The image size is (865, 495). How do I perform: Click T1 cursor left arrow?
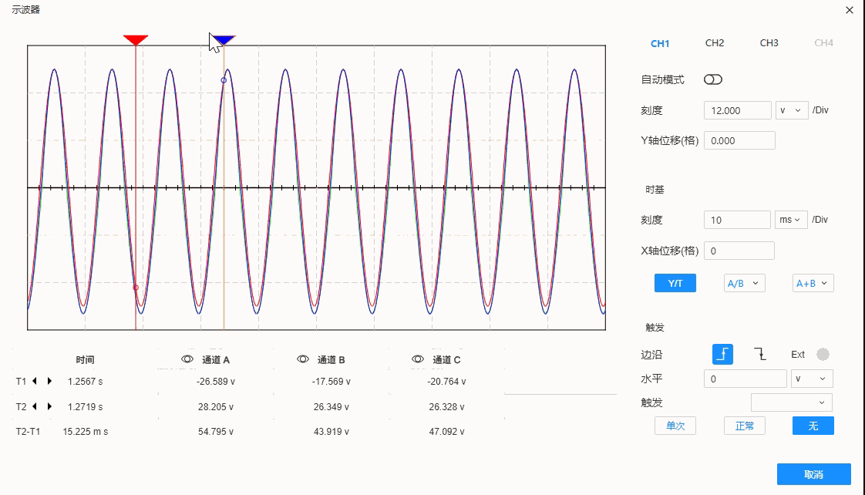click(x=35, y=381)
